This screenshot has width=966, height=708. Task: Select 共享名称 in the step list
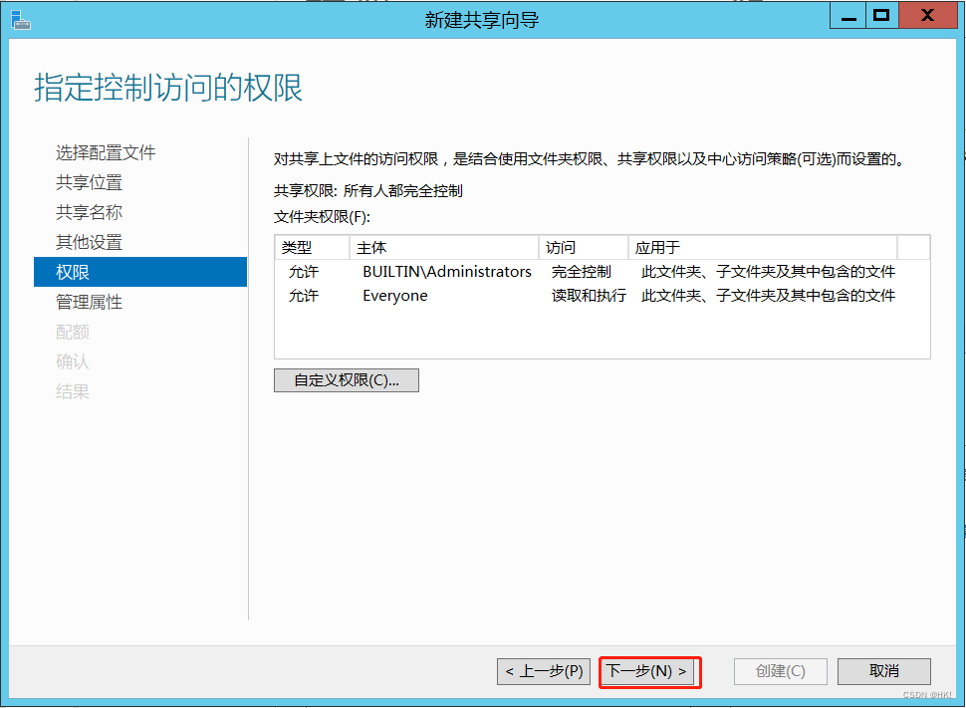coord(89,212)
